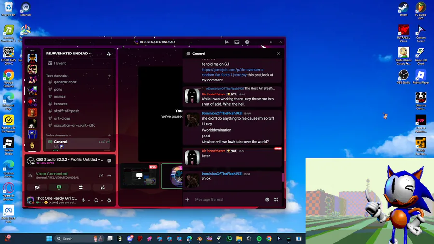Open Norton 360 for Gamers icon

click(x=9, y=123)
